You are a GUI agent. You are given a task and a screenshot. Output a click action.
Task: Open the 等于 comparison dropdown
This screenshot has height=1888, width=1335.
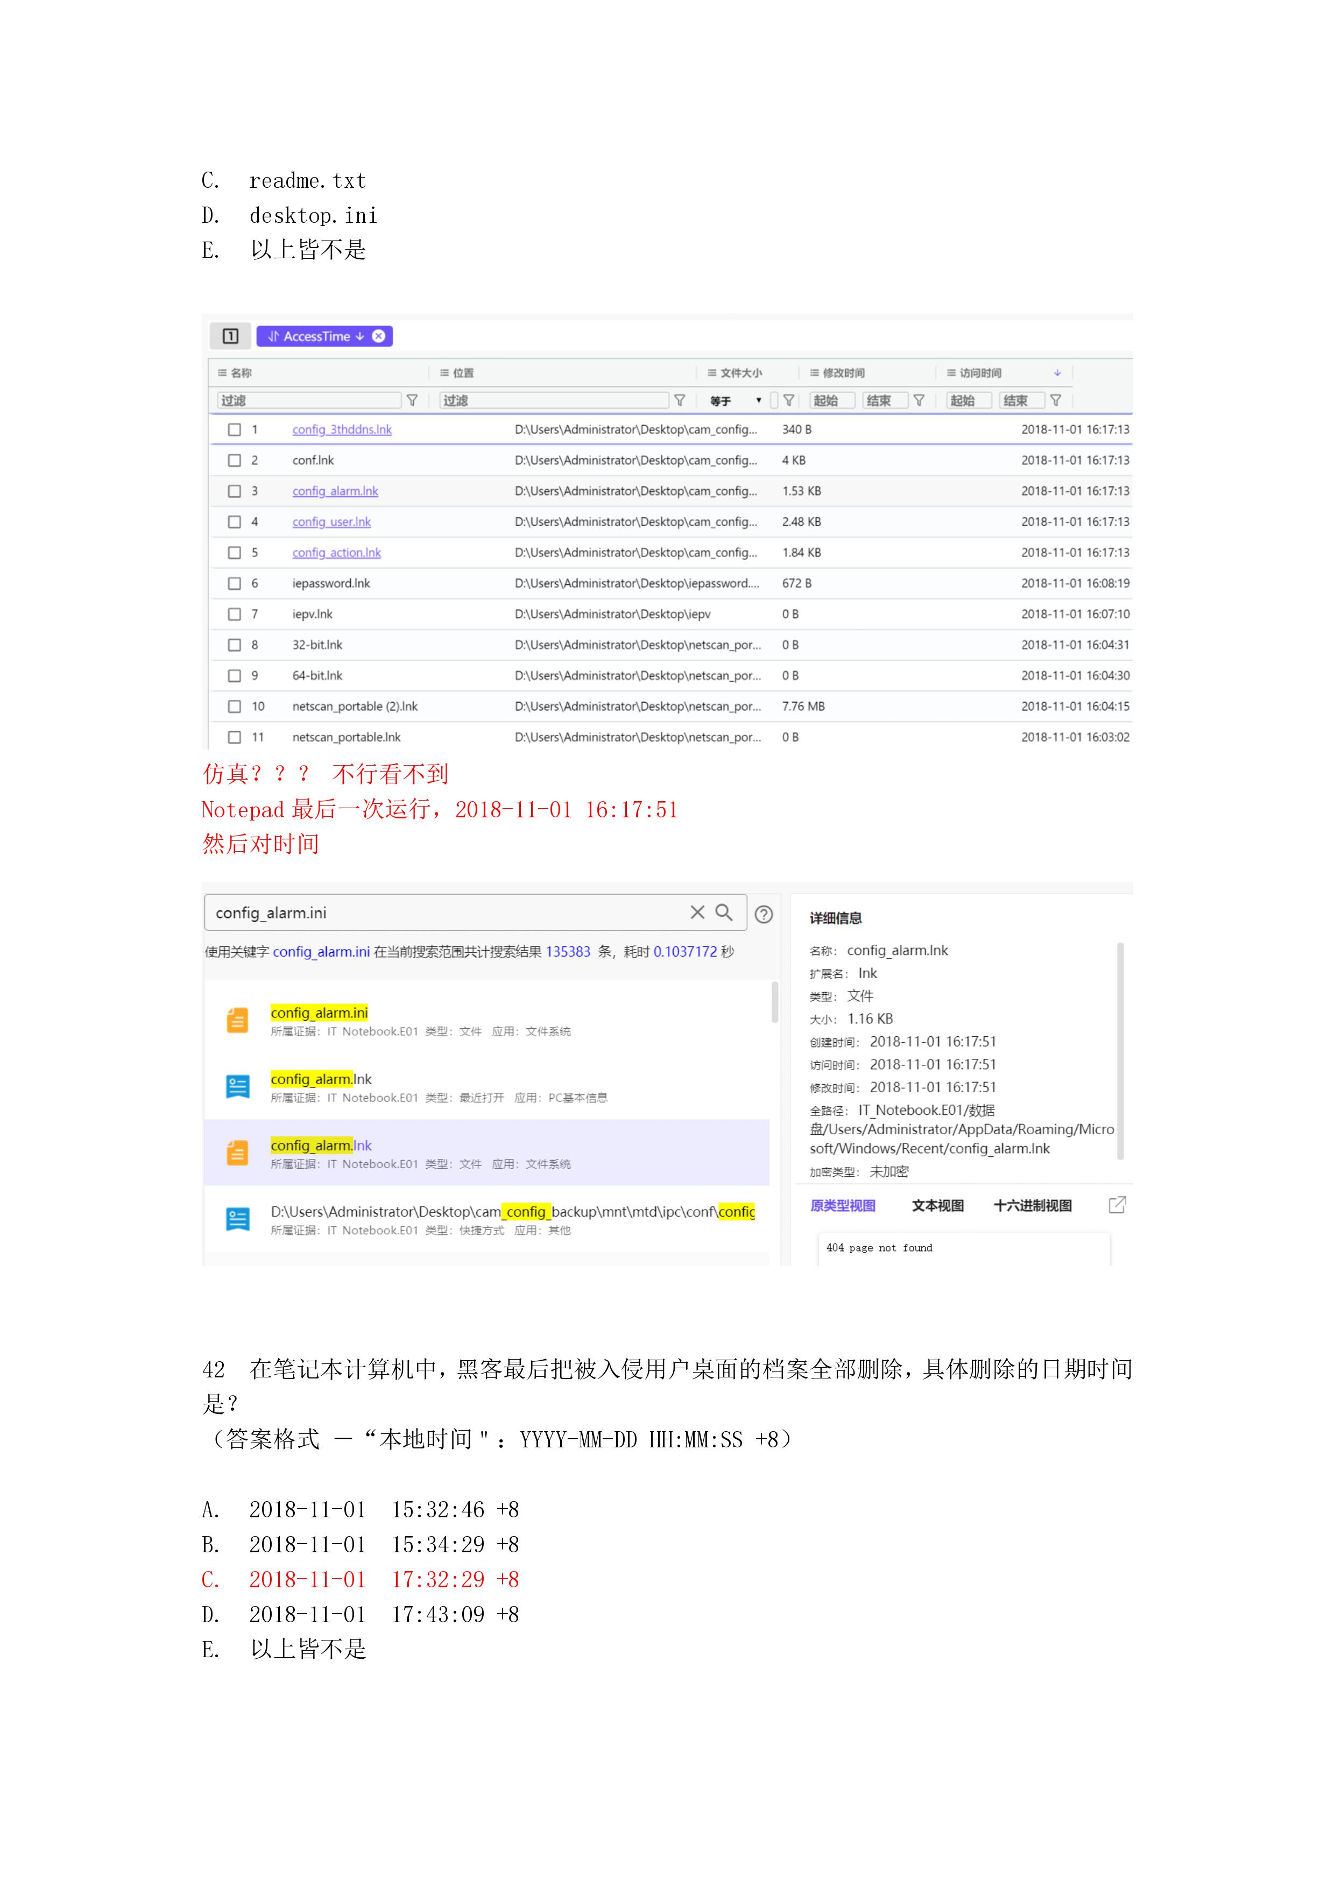(737, 400)
